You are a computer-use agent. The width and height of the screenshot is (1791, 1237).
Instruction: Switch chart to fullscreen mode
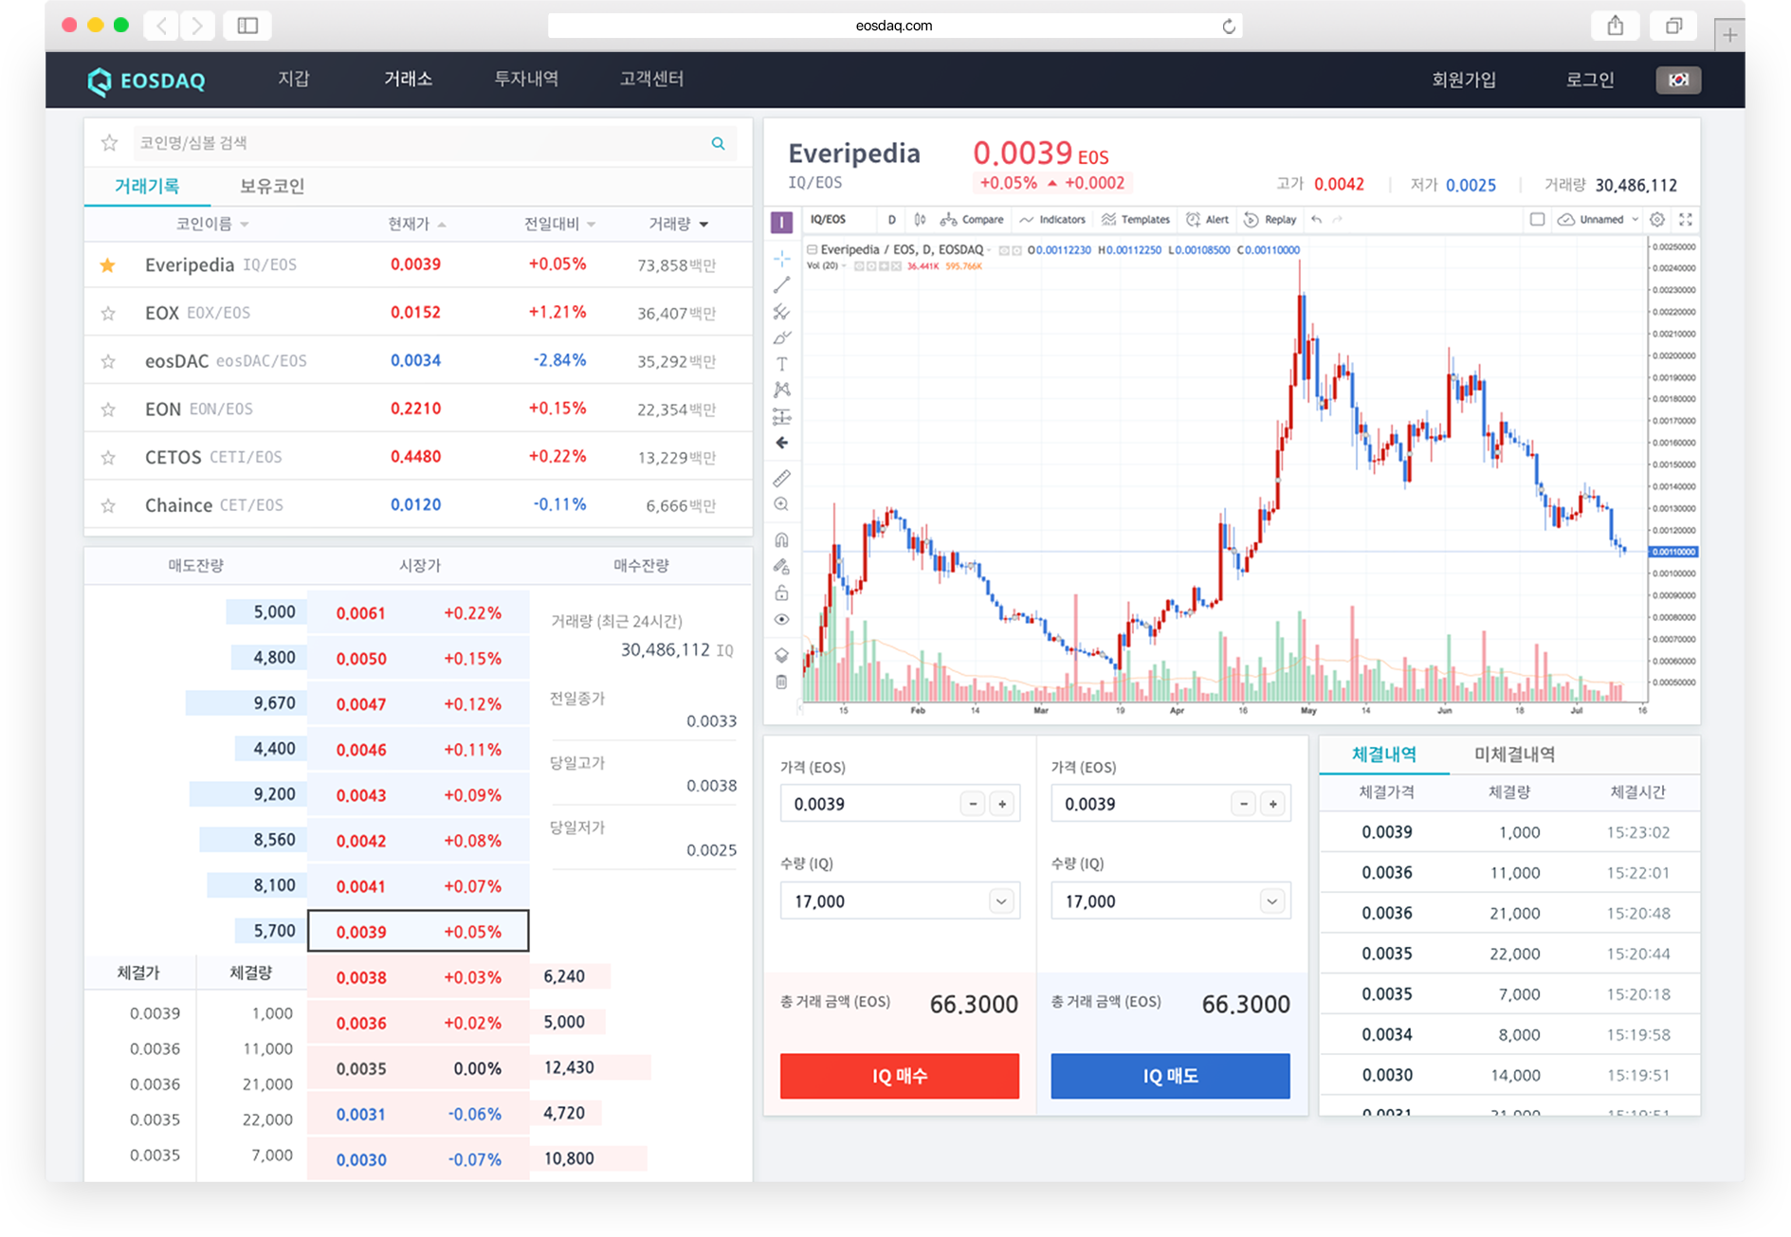click(1686, 220)
